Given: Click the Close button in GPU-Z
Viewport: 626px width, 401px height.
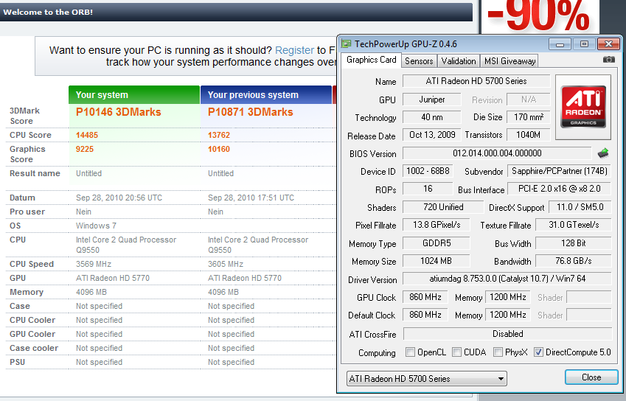Looking at the screenshot, I should [591, 377].
